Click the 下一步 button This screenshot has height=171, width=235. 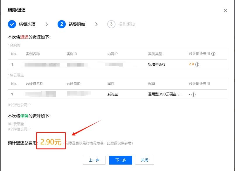pyautogui.click(x=121, y=160)
